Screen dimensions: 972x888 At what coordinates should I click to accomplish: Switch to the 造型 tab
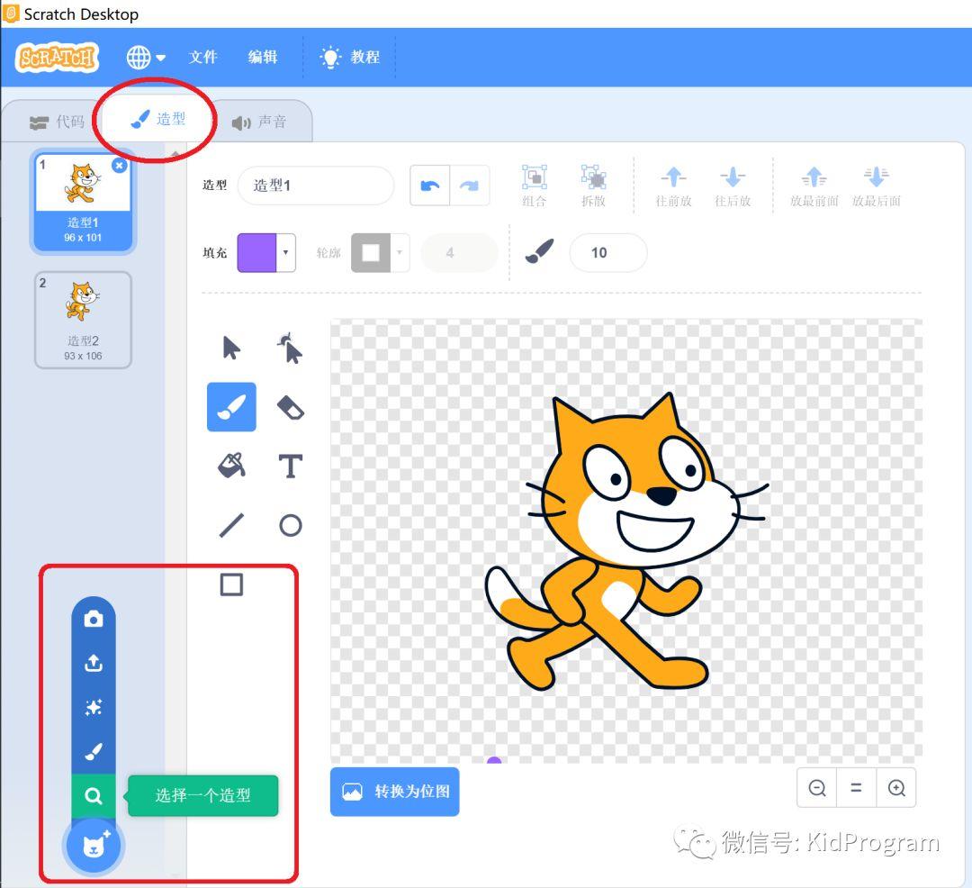pos(158,119)
